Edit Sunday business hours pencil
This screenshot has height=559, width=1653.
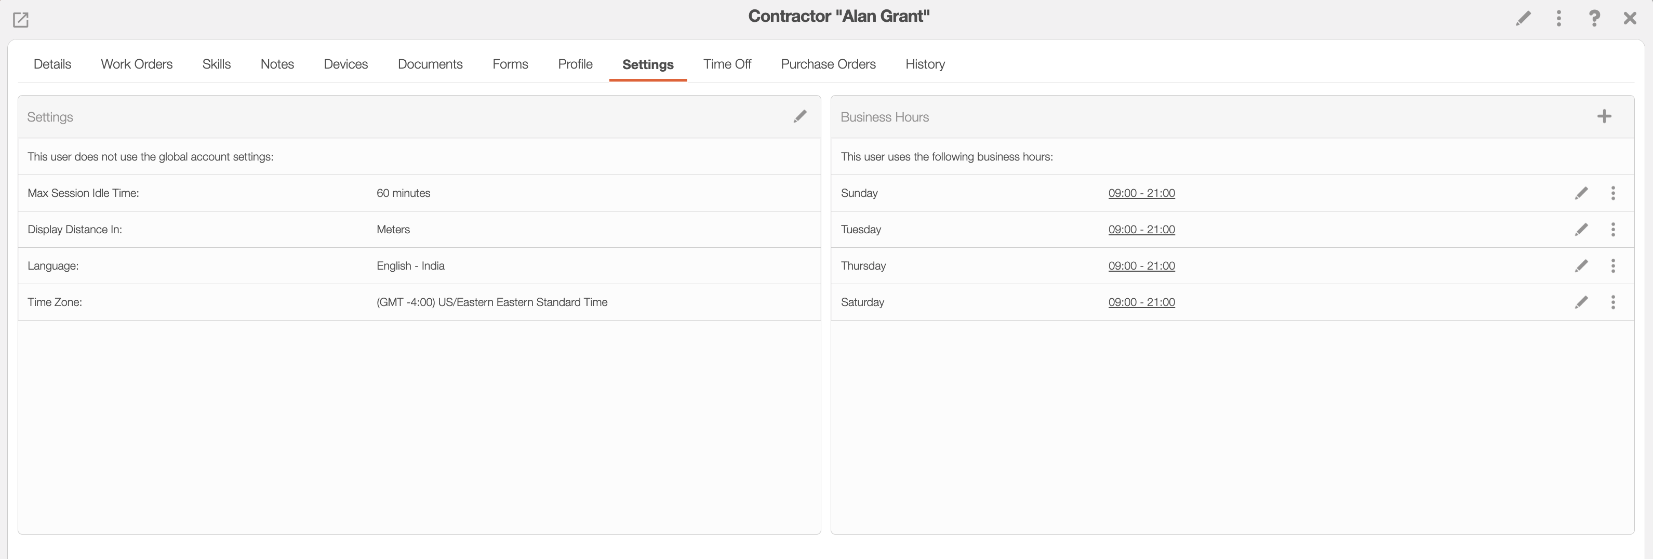(x=1582, y=193)
